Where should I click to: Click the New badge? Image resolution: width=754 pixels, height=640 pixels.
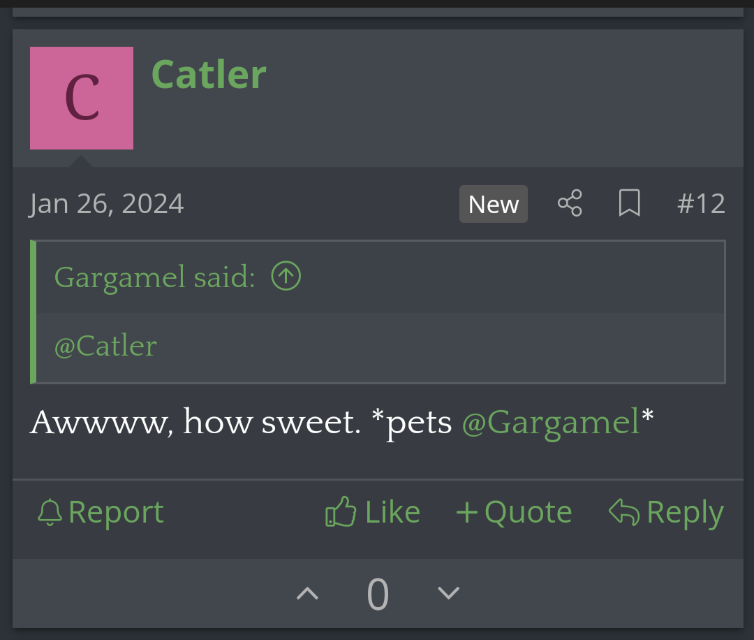(493, 204)
